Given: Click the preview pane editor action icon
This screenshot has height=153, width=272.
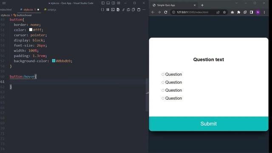Looking at the screenshot, I should point(113,9).
